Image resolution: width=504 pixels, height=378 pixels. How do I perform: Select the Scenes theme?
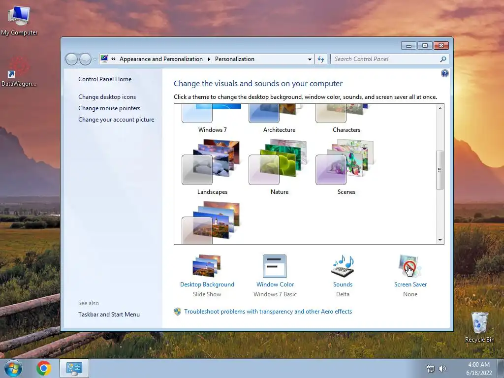coord(346,167)
